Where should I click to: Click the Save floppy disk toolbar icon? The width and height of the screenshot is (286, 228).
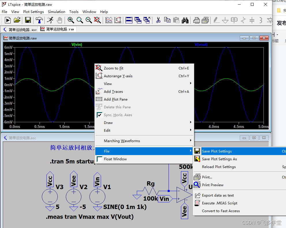point(28,20)
